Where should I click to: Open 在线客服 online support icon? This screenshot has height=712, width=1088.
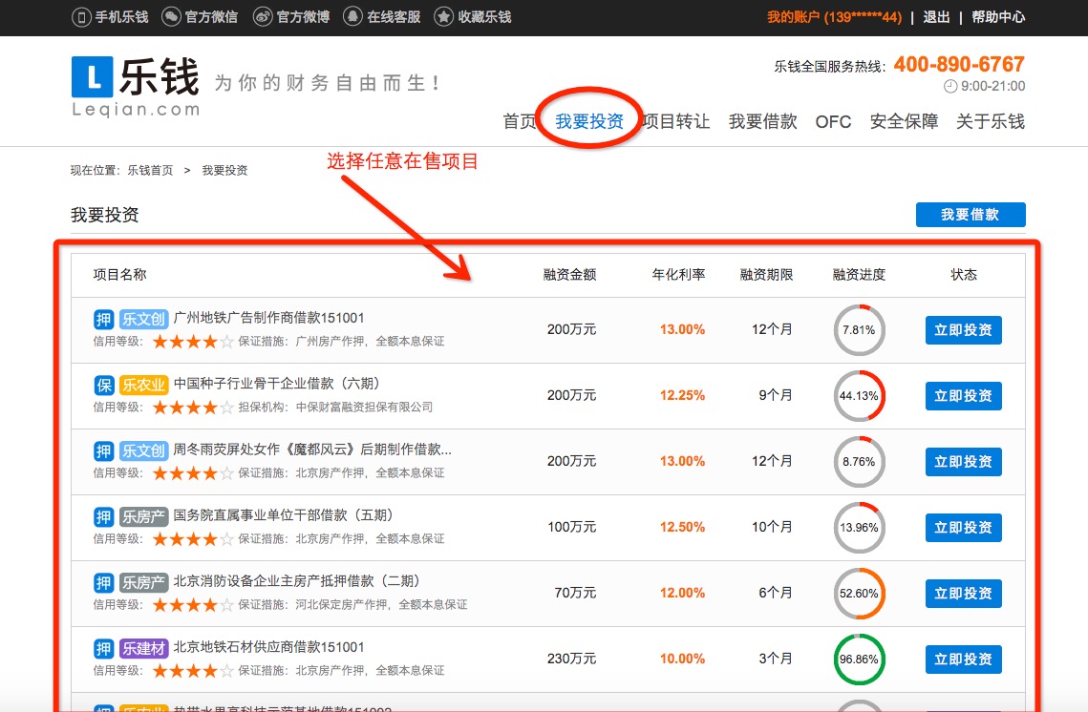[x=352, y=16]
